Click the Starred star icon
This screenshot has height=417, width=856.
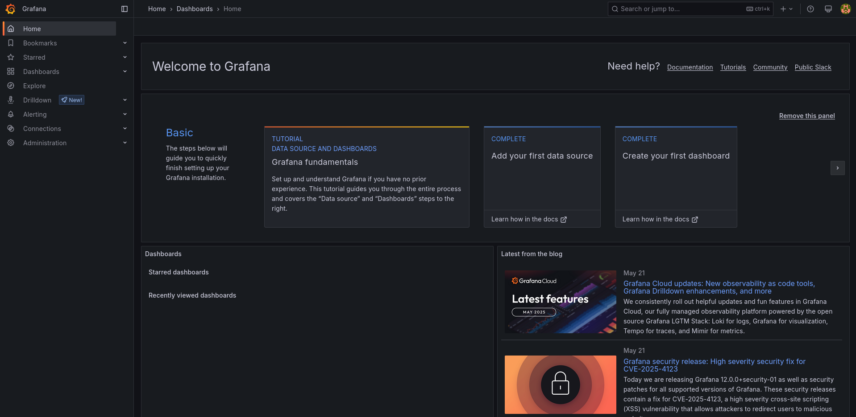11,57
